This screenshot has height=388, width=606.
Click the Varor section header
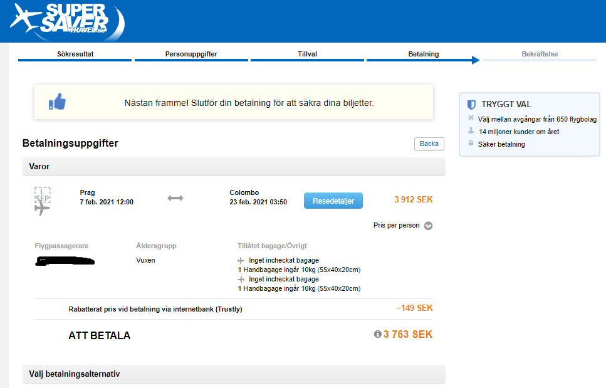point(234,167)
